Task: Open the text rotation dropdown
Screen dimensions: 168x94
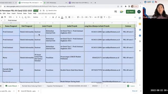Action: (91, 17)
